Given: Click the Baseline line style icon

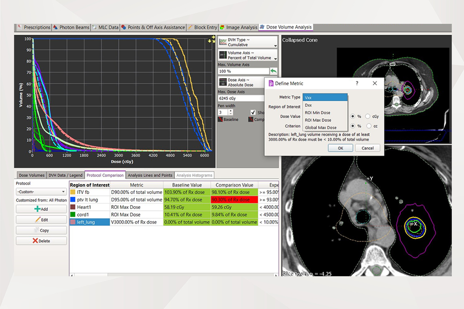Looking at the screenshot, I should [221, 120].
